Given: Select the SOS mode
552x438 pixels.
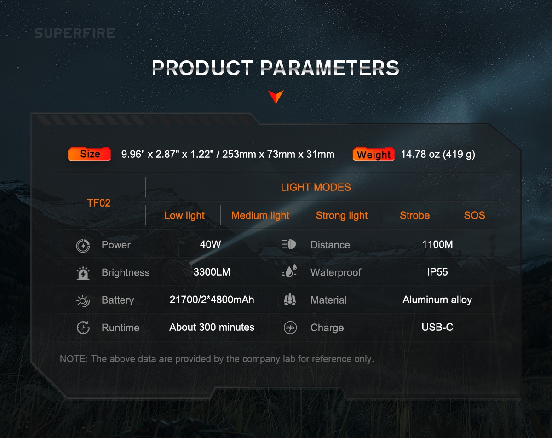Looking at the screenshot, I should click(474, 215).
